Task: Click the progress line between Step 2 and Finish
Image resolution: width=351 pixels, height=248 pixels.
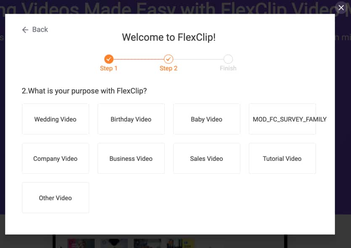Action: (x=198, y=59)
